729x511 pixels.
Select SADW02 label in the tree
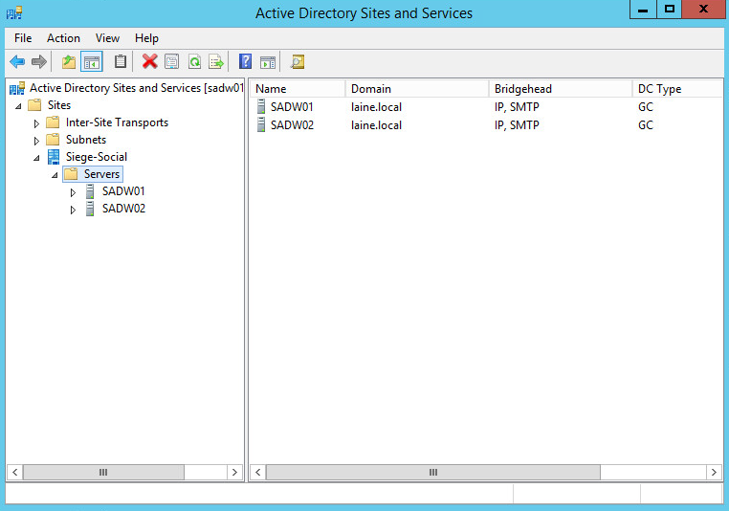[x=123, y=209]
